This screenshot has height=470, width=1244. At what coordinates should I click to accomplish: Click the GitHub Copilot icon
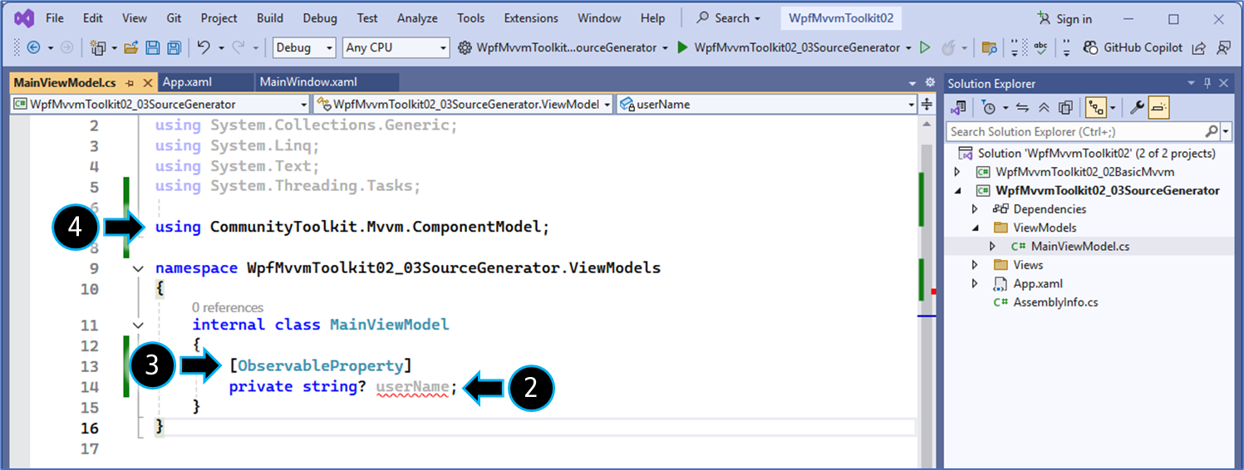pos(1090,48)
